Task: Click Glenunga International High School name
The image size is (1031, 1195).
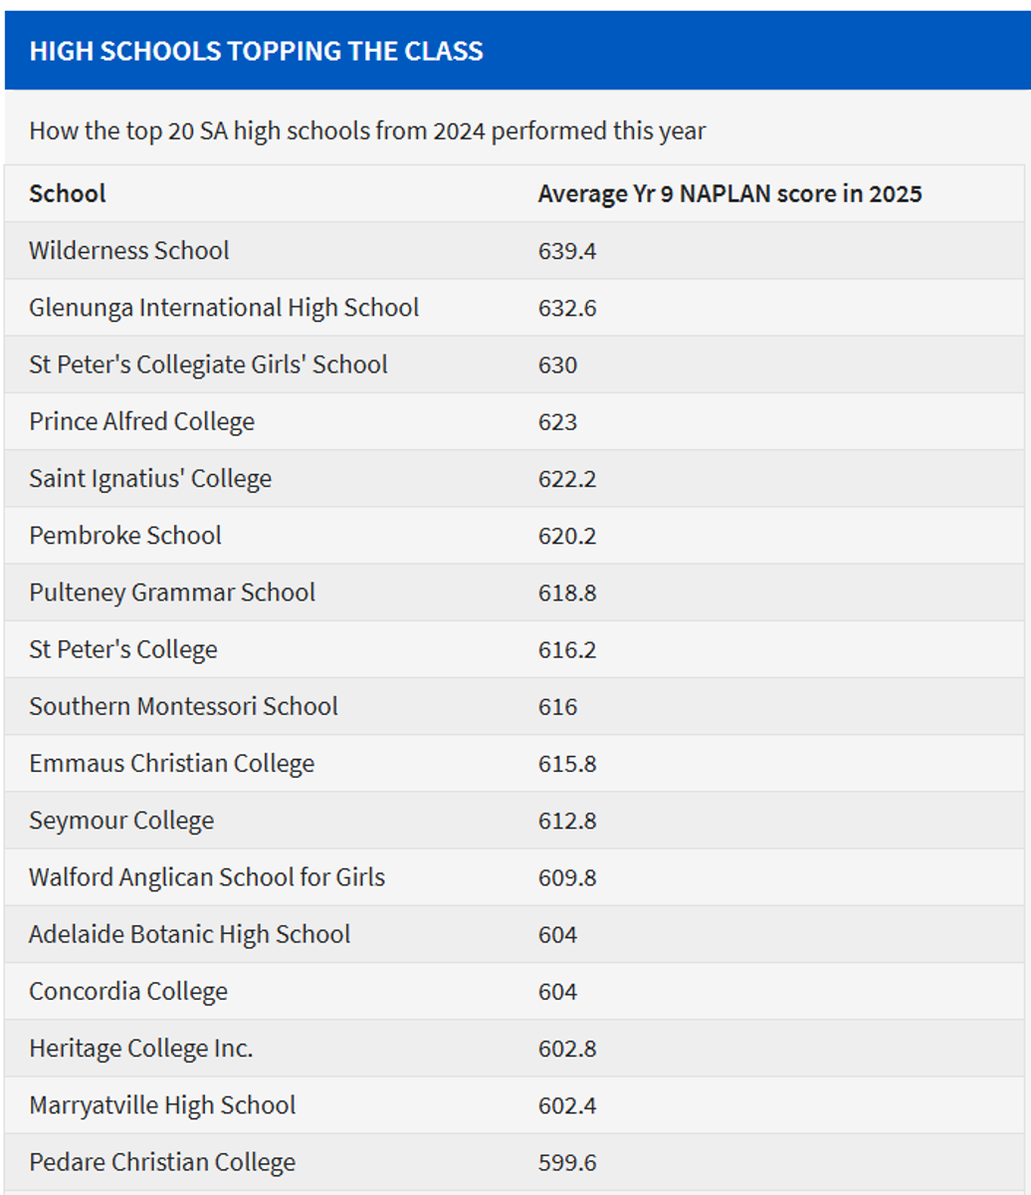Action: tap(224, 308)
